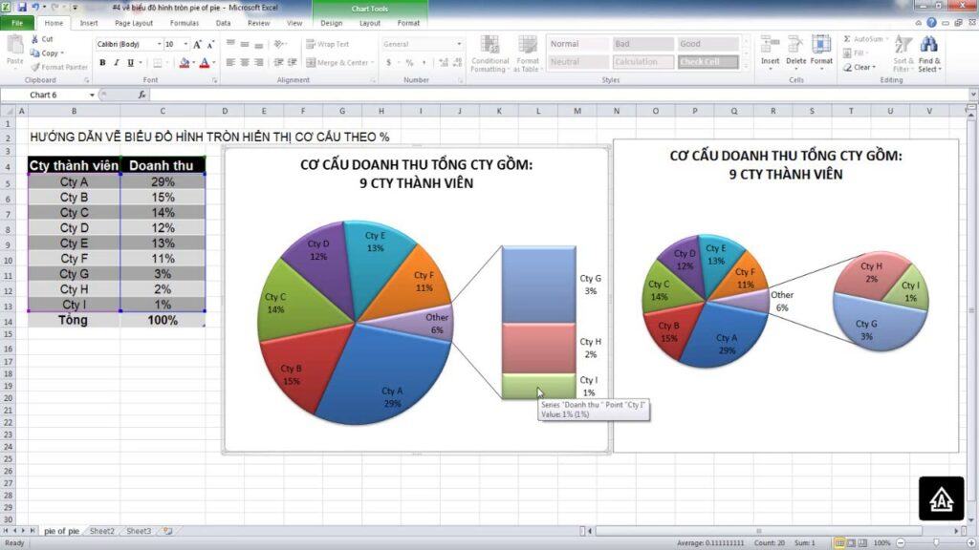Viewport: 979px width, 550px height.
Task: Click the Font Color letter A
Action: click(204, 62)
